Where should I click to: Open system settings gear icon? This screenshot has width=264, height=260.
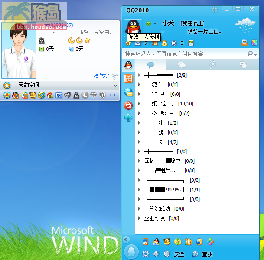coord(146,254)
